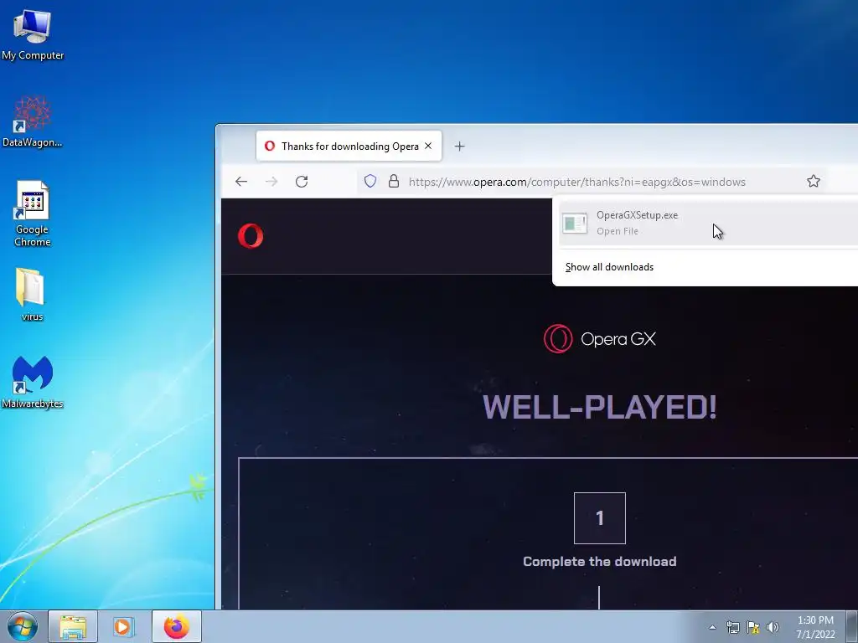This screenshot has height=643, width=858.
Task: Switch to Firefox in the taskbar
Action: click(176, 626)
